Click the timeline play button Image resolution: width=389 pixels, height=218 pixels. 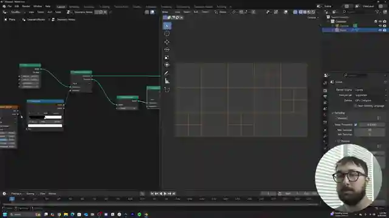(x=165, y=194)
